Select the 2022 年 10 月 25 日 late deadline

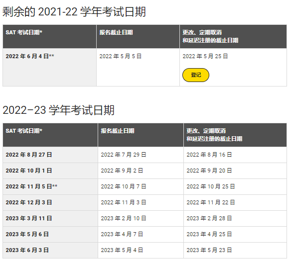[x=211, y=186]
